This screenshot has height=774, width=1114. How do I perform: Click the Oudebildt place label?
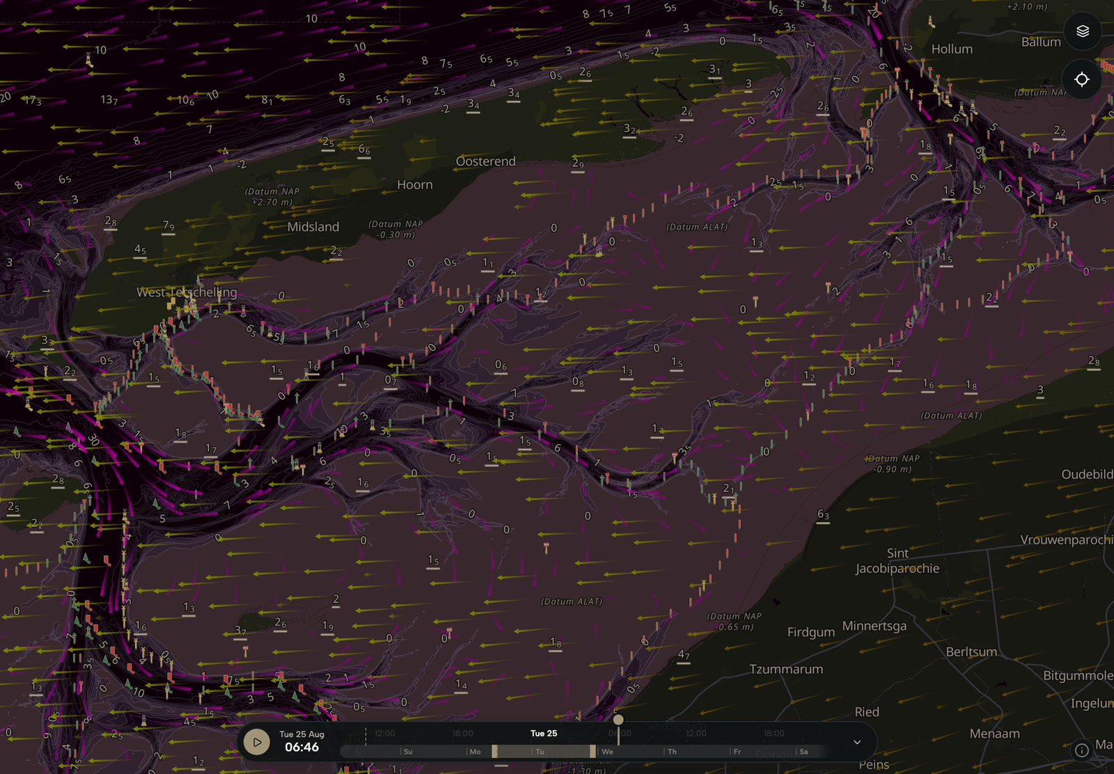click(x=1087, y=475)
